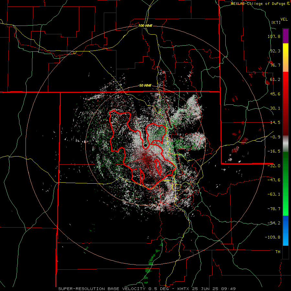The image size is (291, 291).
Task: Select the -109.8 legend value
Action: (x=273, y=237)
